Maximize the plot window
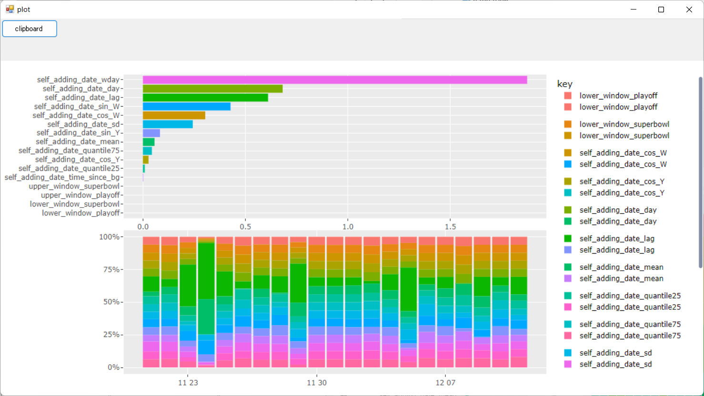Screen dimensions: 704x396 click(x=661, y=10)
